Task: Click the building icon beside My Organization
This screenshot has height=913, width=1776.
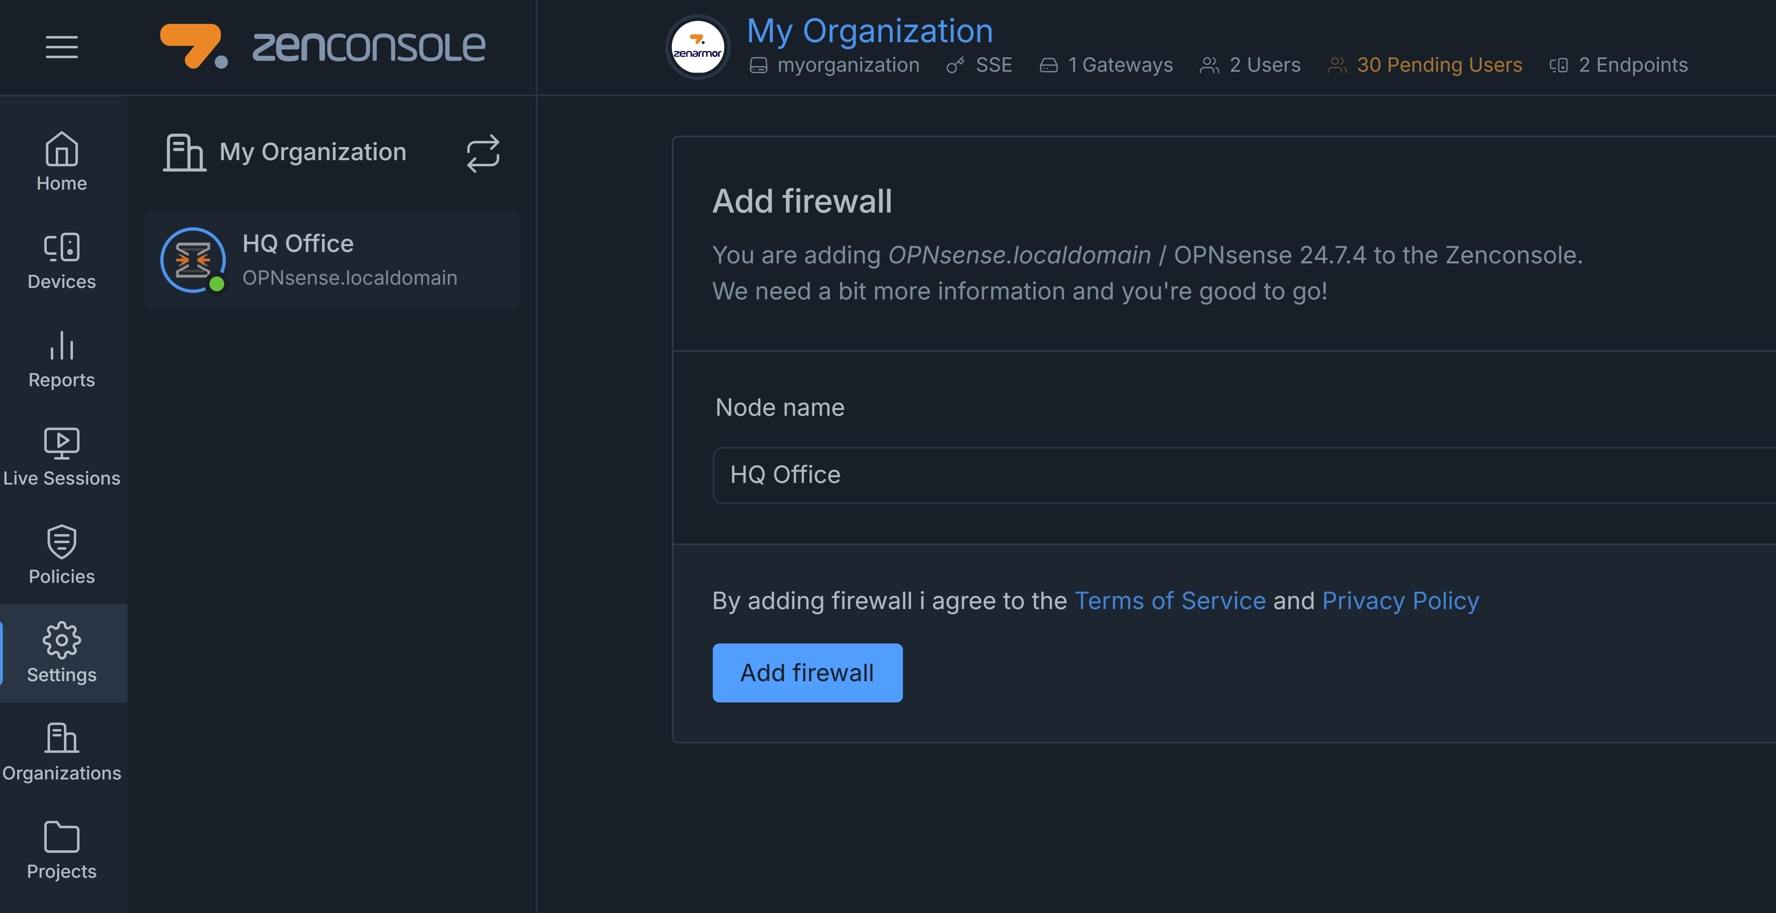Action: 184,152
